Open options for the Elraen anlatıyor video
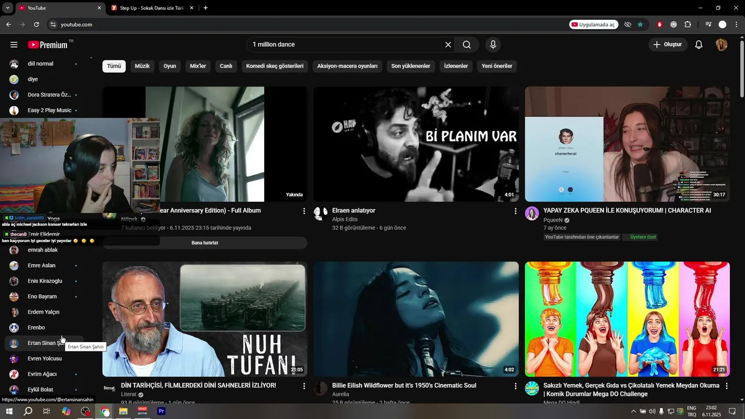The width and height of the screenshot is (745, 419). (515, 211)
